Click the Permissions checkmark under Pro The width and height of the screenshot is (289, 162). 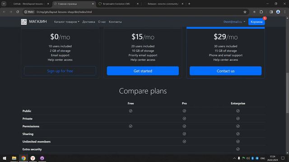[x=184, y=126]
